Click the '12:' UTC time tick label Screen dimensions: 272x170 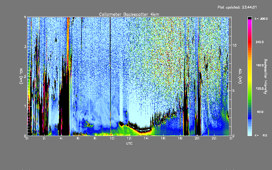[x=129, y=138]
